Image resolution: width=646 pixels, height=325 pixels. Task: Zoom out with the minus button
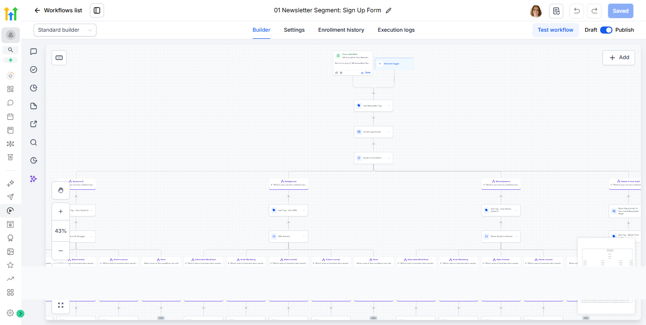pyautogui.click(x=61, y=250)
